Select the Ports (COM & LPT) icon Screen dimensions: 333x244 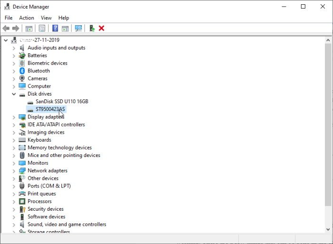click(22, 186)
